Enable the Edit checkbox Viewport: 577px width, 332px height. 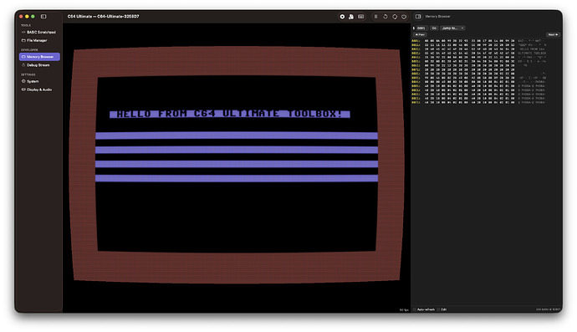439,309
